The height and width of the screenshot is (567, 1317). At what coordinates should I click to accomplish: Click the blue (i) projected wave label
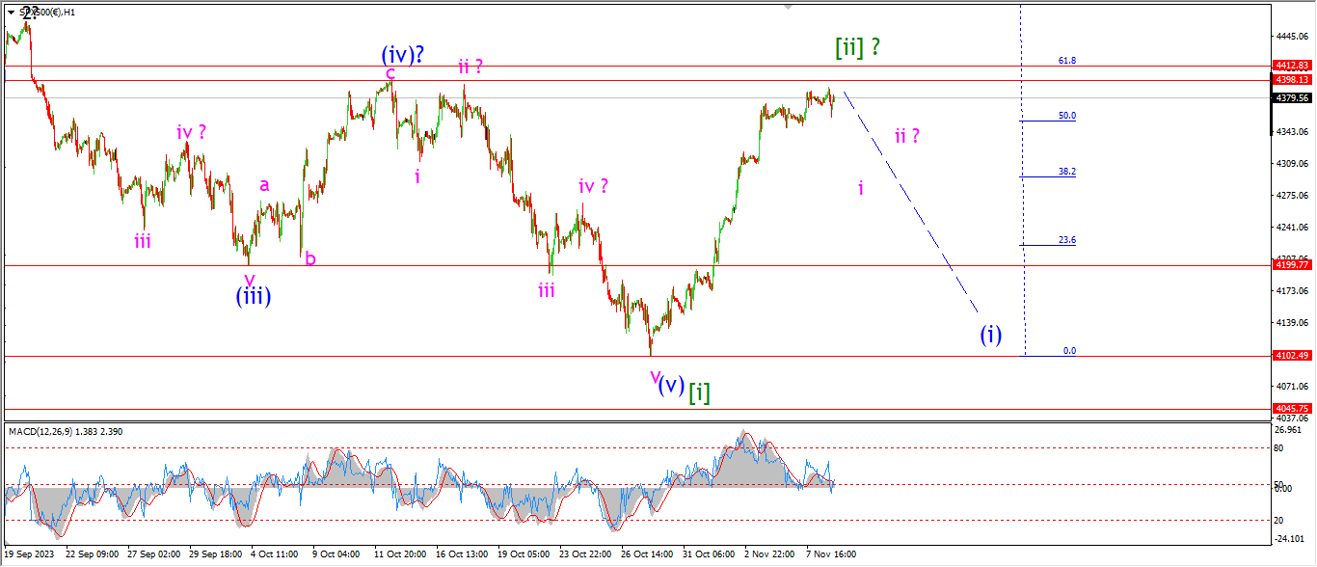point(991,335)
